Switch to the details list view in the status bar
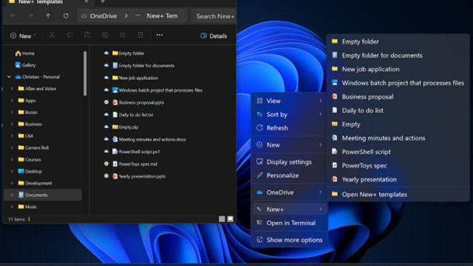Viewport: 473px width, 266px height. tap(222, 219)
